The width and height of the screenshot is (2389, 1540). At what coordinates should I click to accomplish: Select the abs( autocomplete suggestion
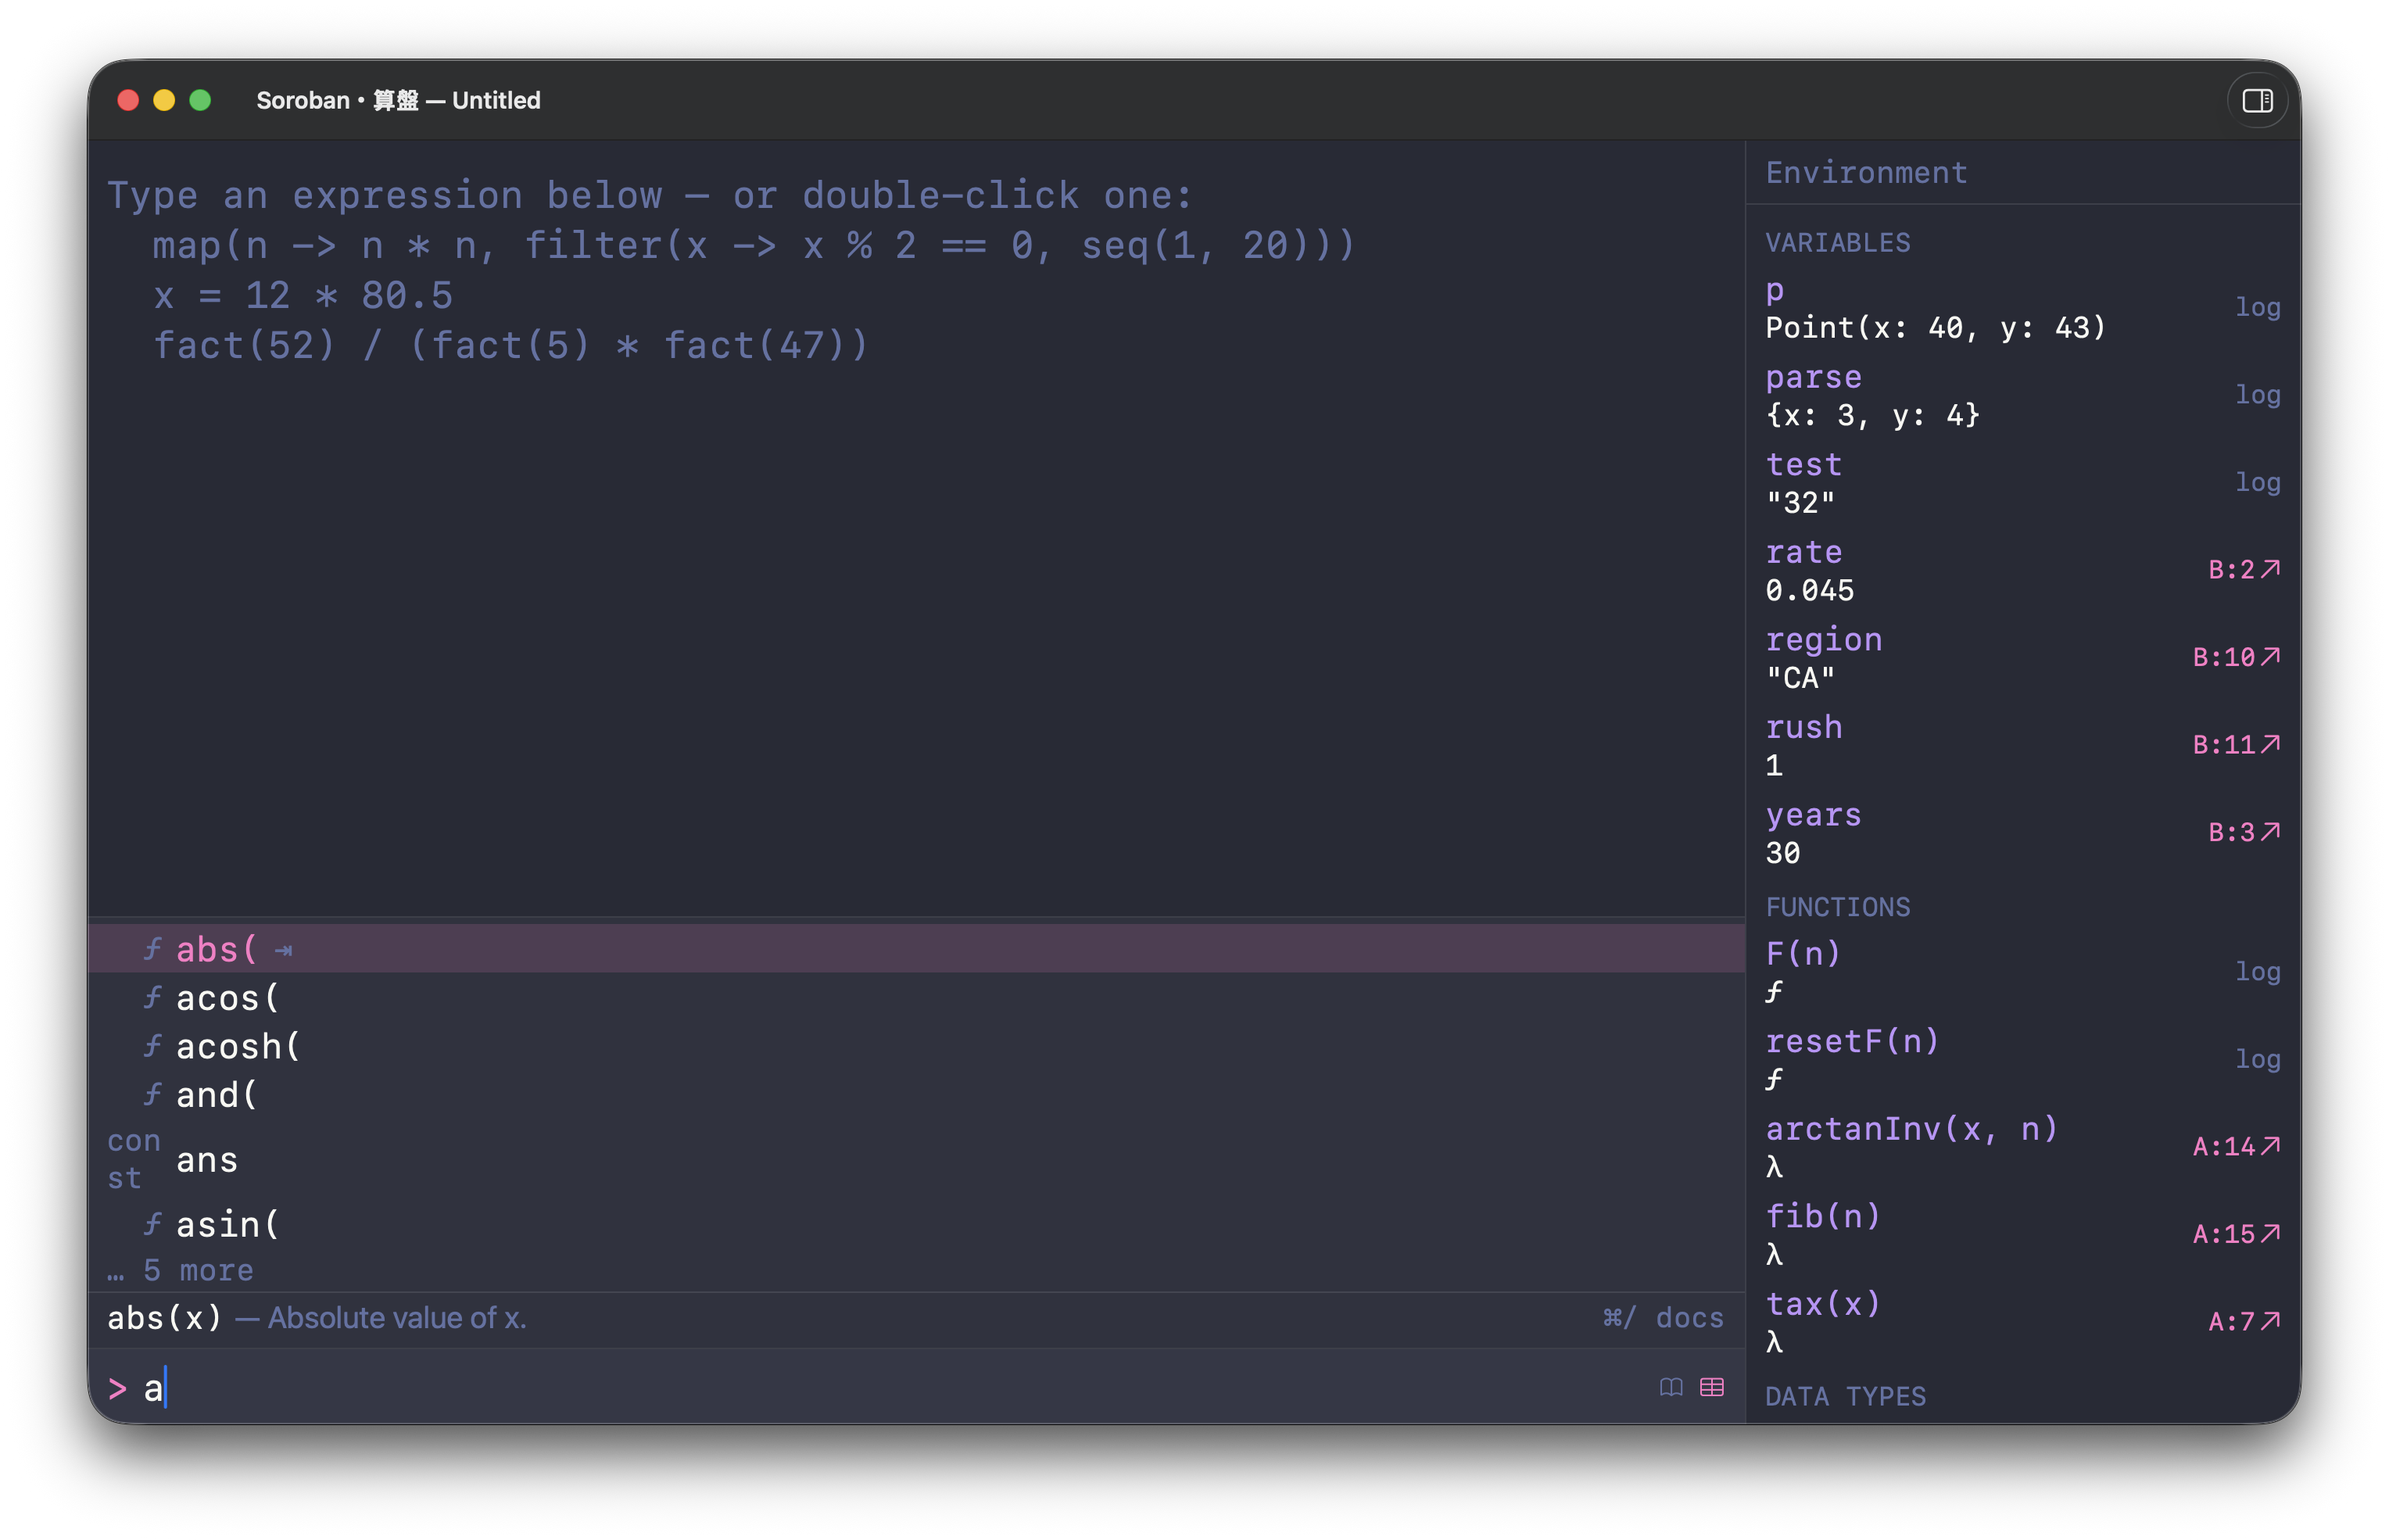click(x=916, y=949)
